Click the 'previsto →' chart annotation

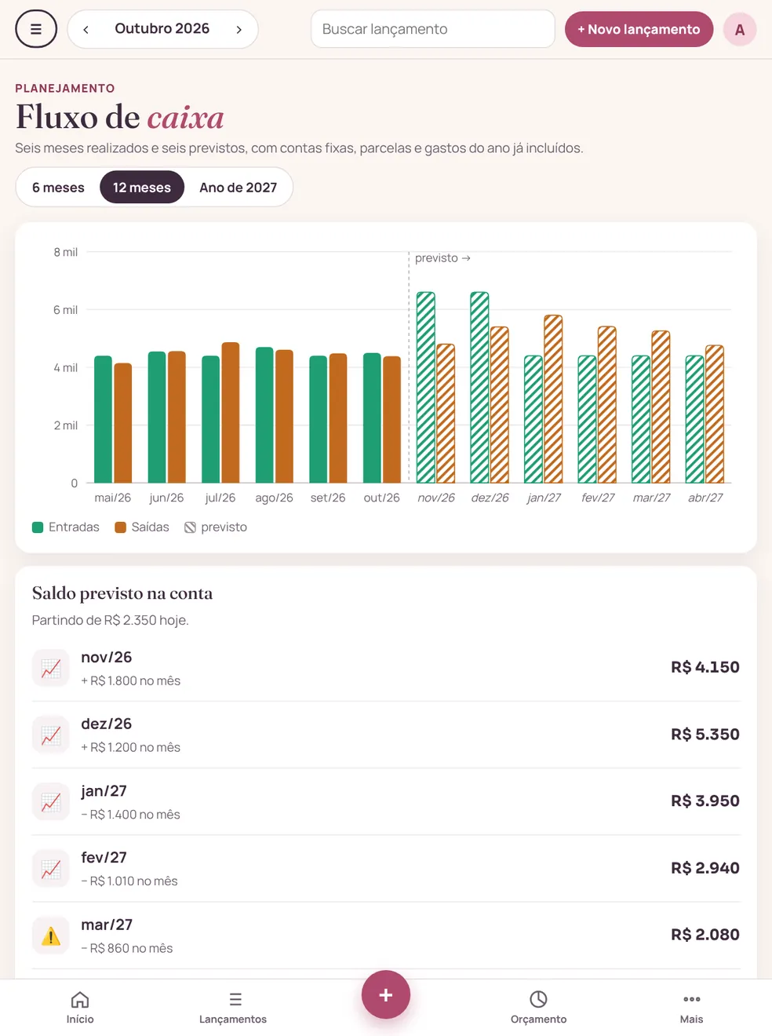[442, 258]
